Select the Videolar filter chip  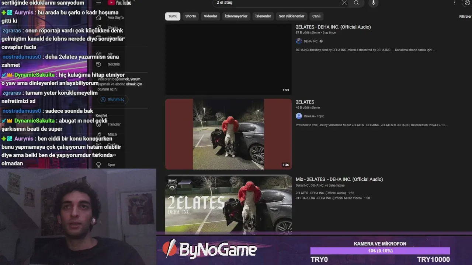click(211, 16)
